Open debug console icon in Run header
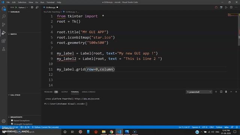The height and width of the screenshot is (135, 240). pos(37,7)
